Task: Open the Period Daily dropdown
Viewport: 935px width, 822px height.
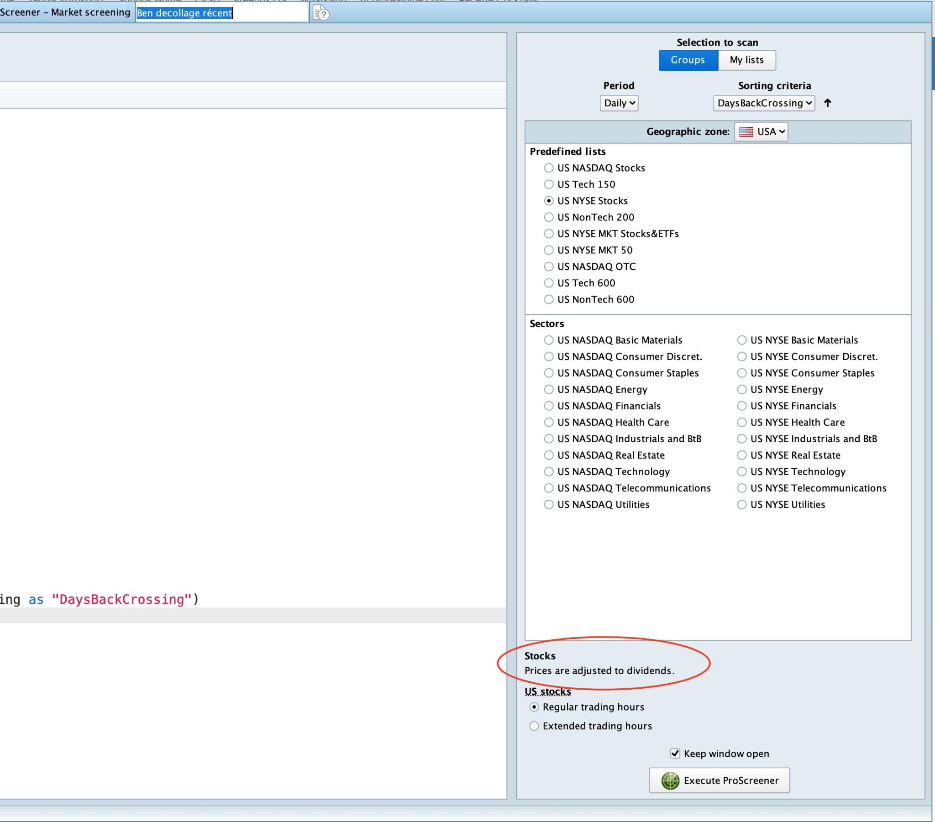Action: [x=619, y=103]
